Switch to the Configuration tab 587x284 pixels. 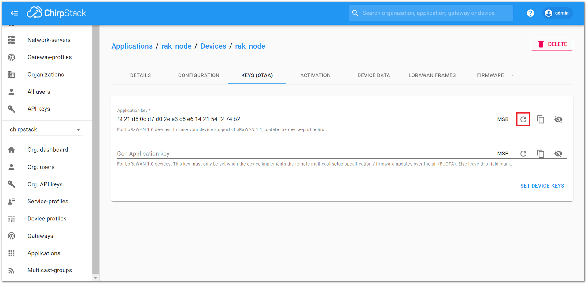(199, 75)
